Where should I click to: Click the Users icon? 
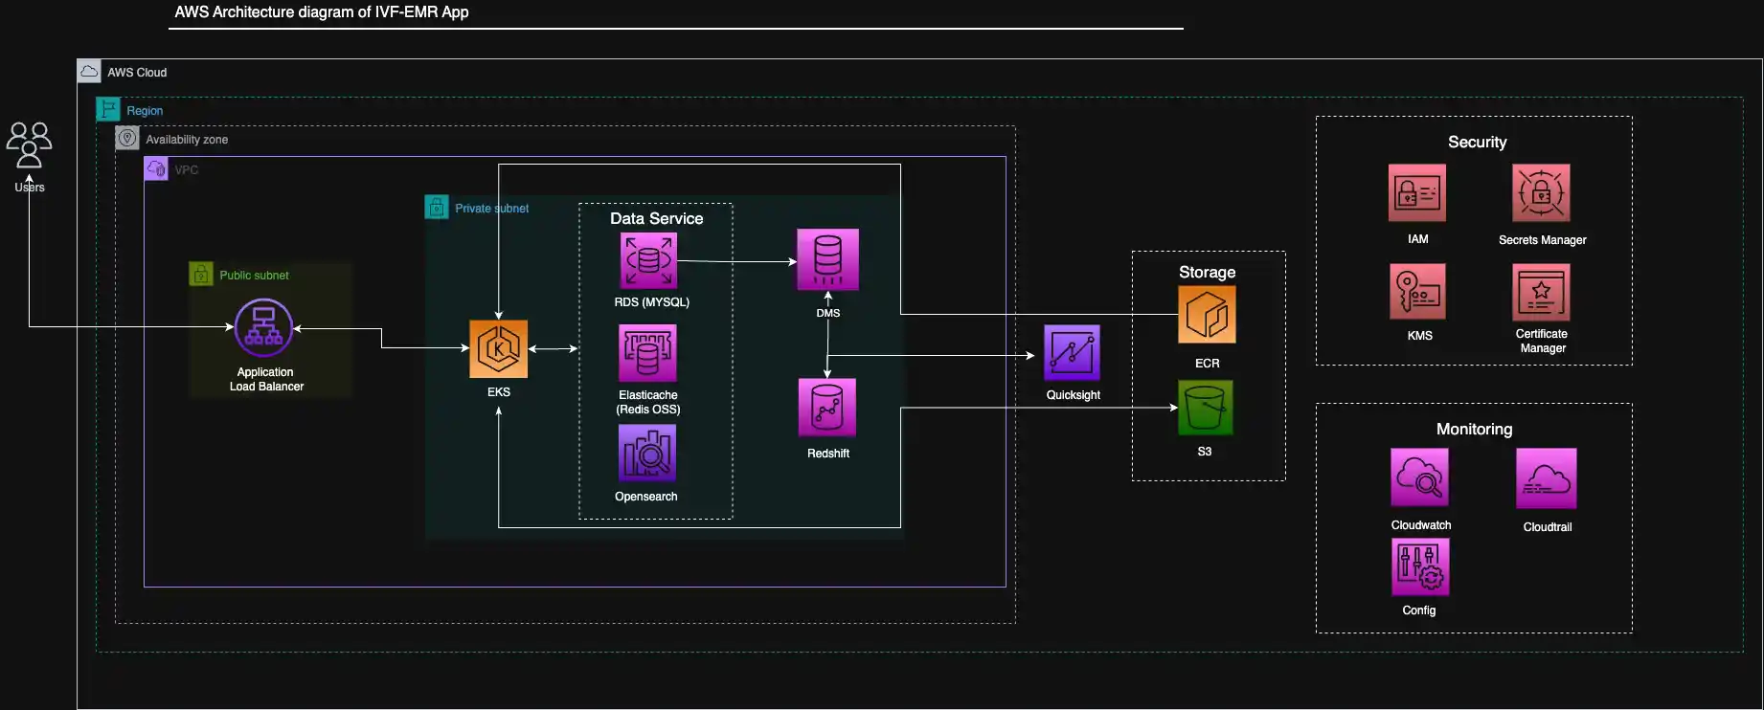point(29,144)
